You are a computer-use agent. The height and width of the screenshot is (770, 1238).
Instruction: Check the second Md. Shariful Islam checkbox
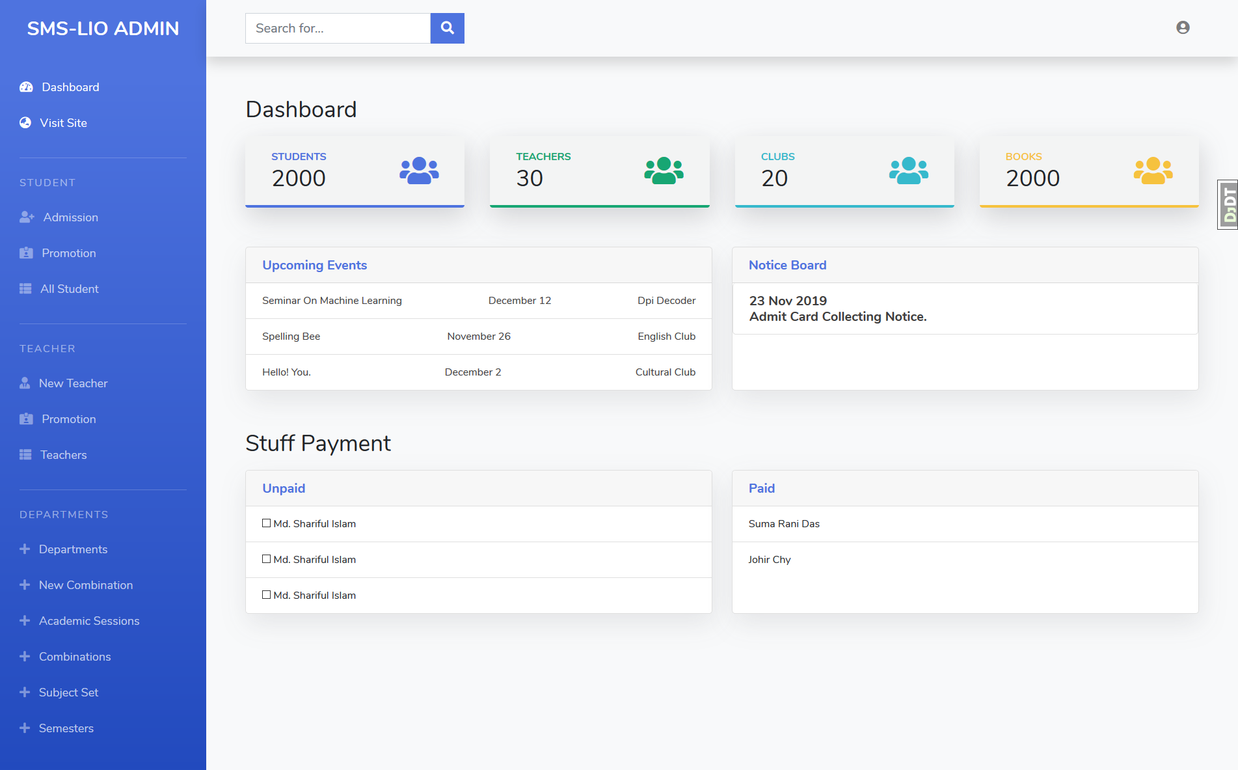(266, 558)
